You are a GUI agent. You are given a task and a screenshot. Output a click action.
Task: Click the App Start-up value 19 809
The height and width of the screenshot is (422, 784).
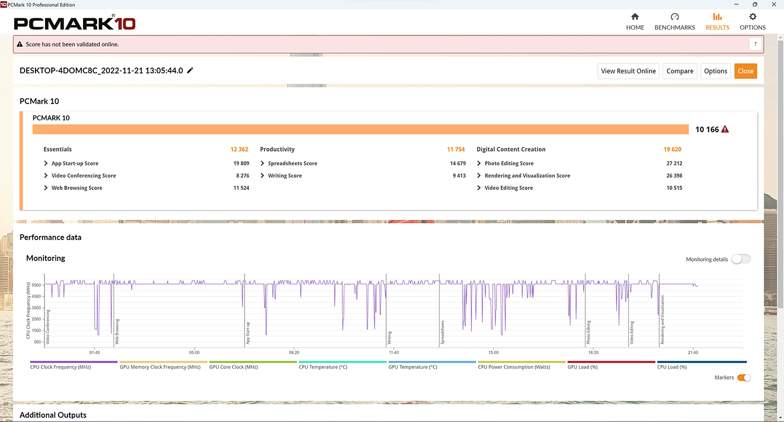(x=241, y=163)
